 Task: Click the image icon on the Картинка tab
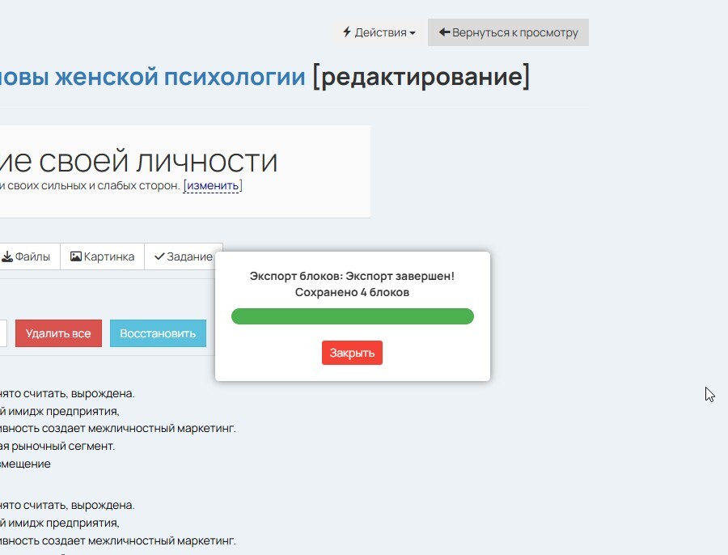(76, 256)
